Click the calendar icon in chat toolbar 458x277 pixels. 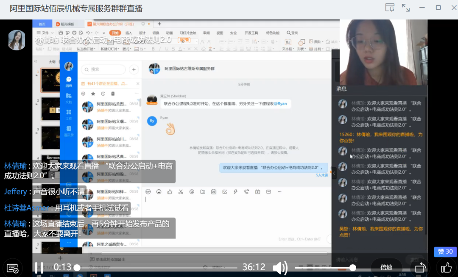pyautogui.click(x=213, y=191)
